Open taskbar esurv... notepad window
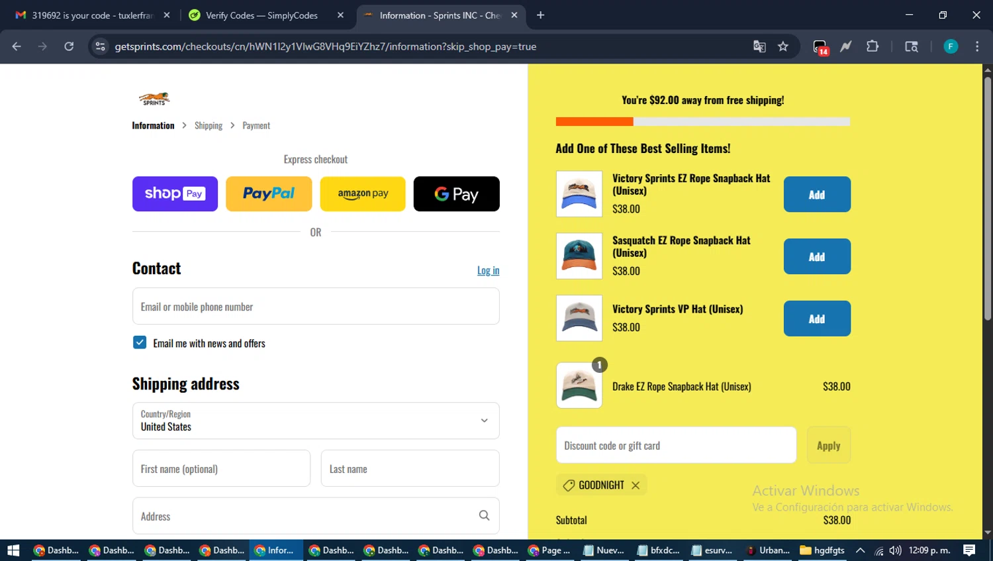This screenshot has width=993, height=561. click(712, 550)
